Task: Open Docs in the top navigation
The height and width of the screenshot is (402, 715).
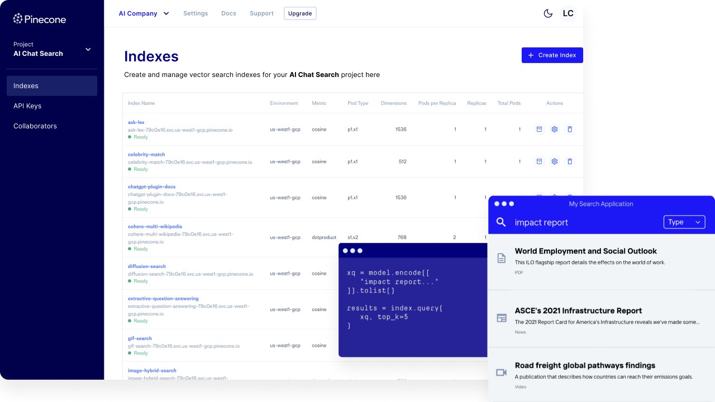Action: click(x=228, y=13)
